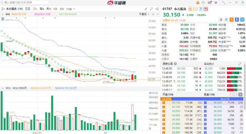
Task: Open the 15分 period dropdown arrow
Action: [74, 9]
